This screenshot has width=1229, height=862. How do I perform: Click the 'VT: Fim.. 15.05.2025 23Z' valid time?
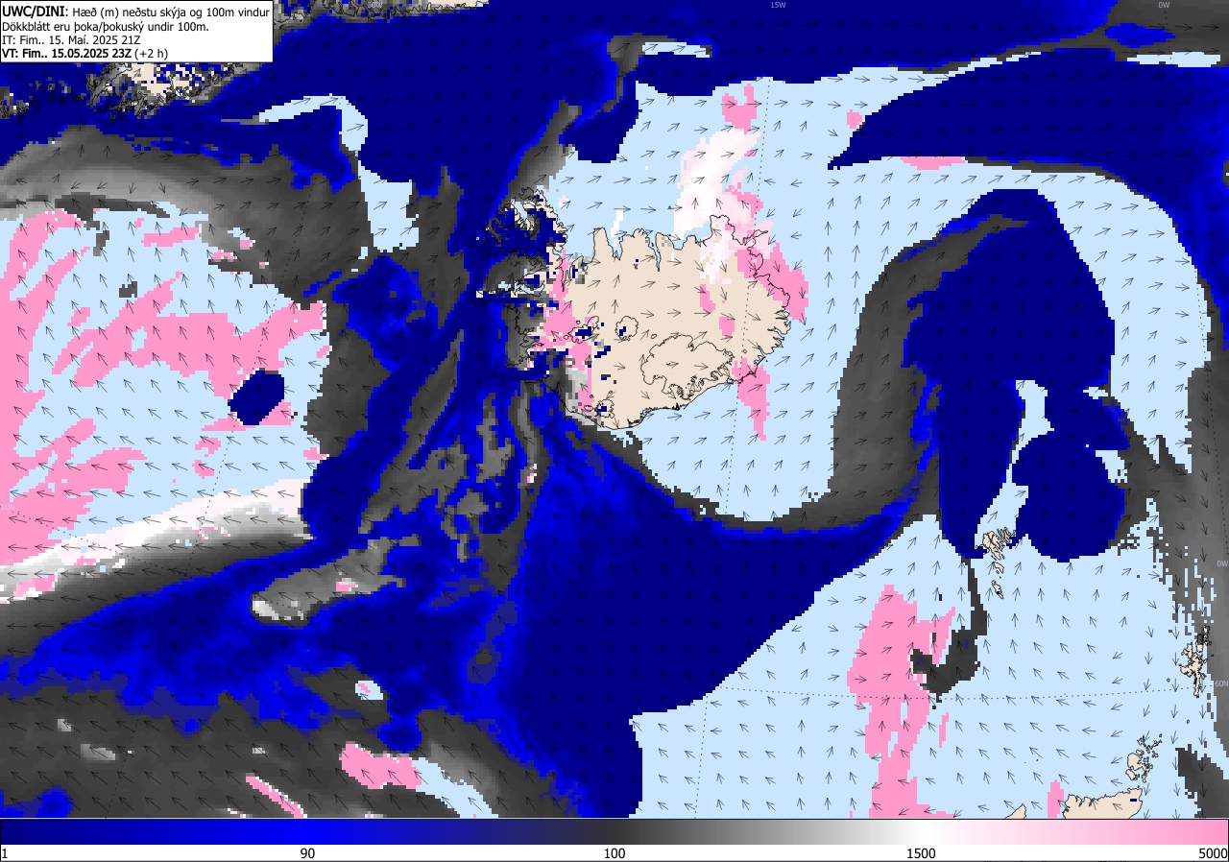tap(66, 54)
